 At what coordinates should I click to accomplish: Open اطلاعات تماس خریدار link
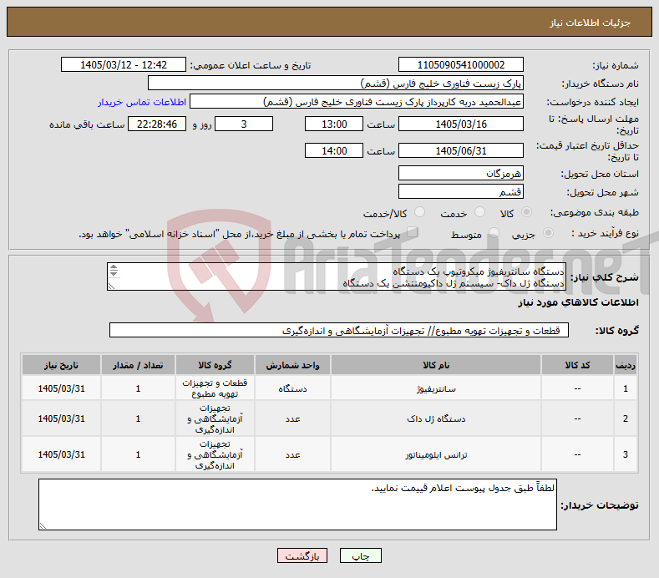pos(142,102)
